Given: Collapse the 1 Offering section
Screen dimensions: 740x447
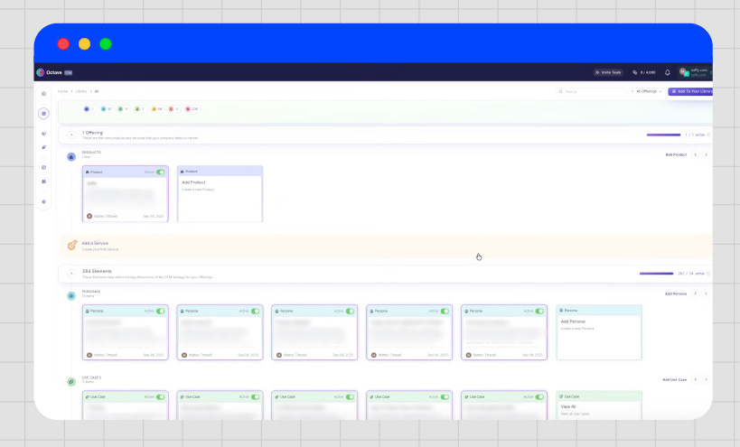Looking at the screenshot, I should coord(71,135).
